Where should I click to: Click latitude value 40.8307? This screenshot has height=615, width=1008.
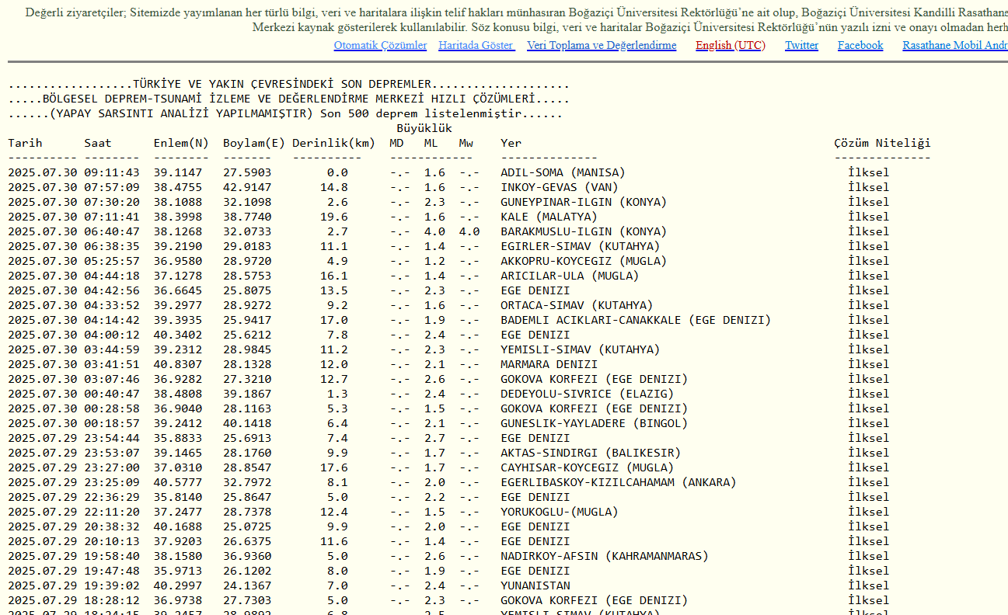click(x=178, y=364)
